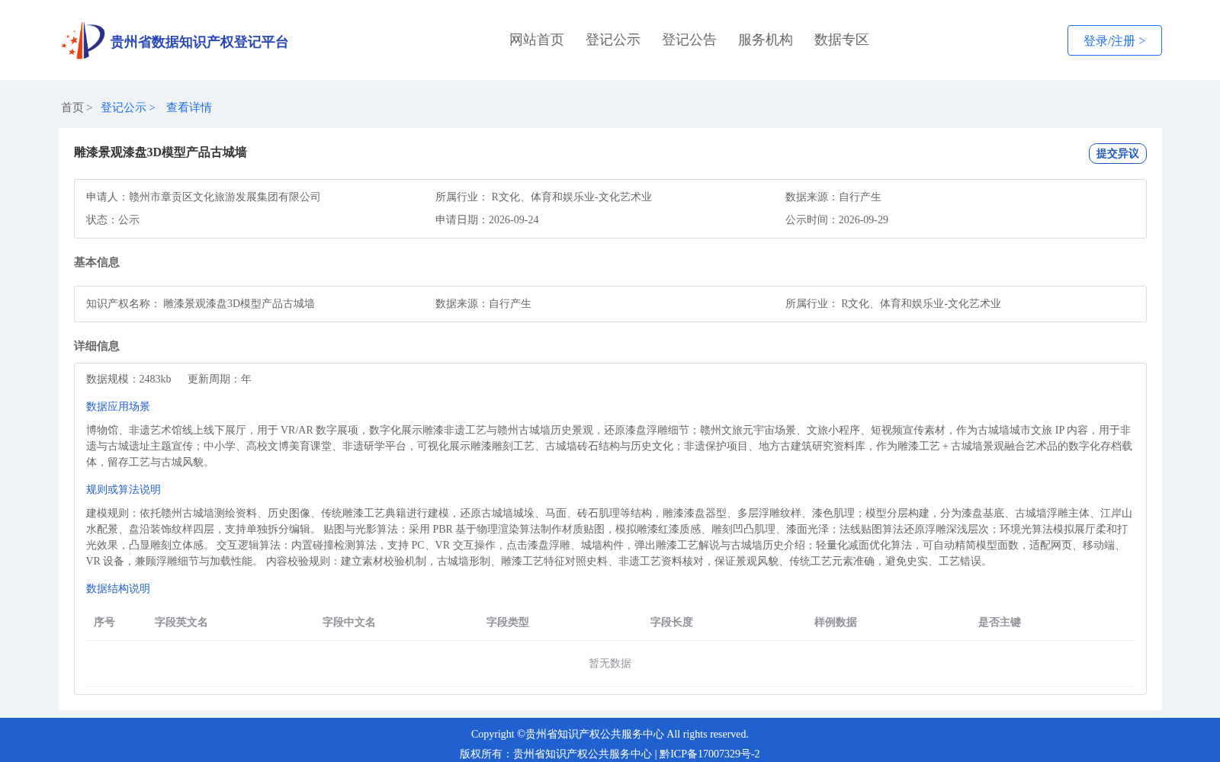
Task: Click the 数据应用场景 heading
Action: (x=118, y=407)
